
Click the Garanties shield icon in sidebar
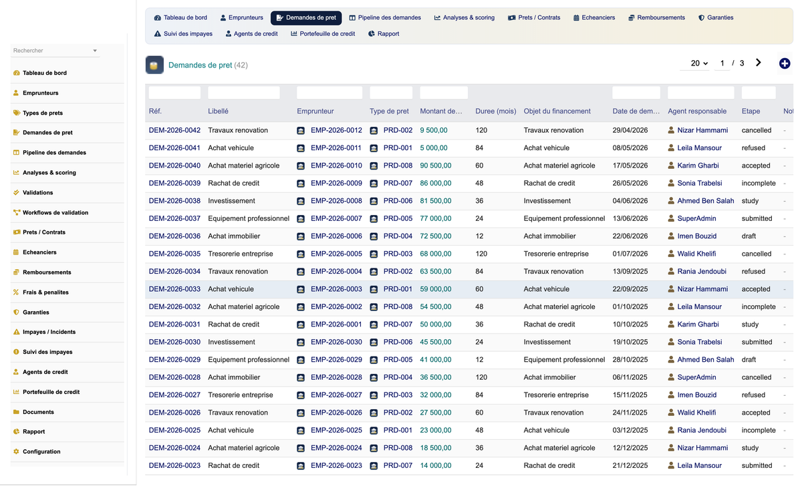pos(16,312)
